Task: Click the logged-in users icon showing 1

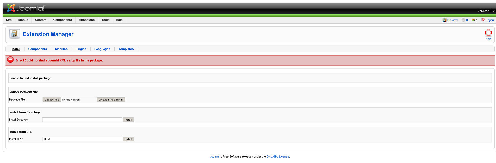Action: (473, 20)
